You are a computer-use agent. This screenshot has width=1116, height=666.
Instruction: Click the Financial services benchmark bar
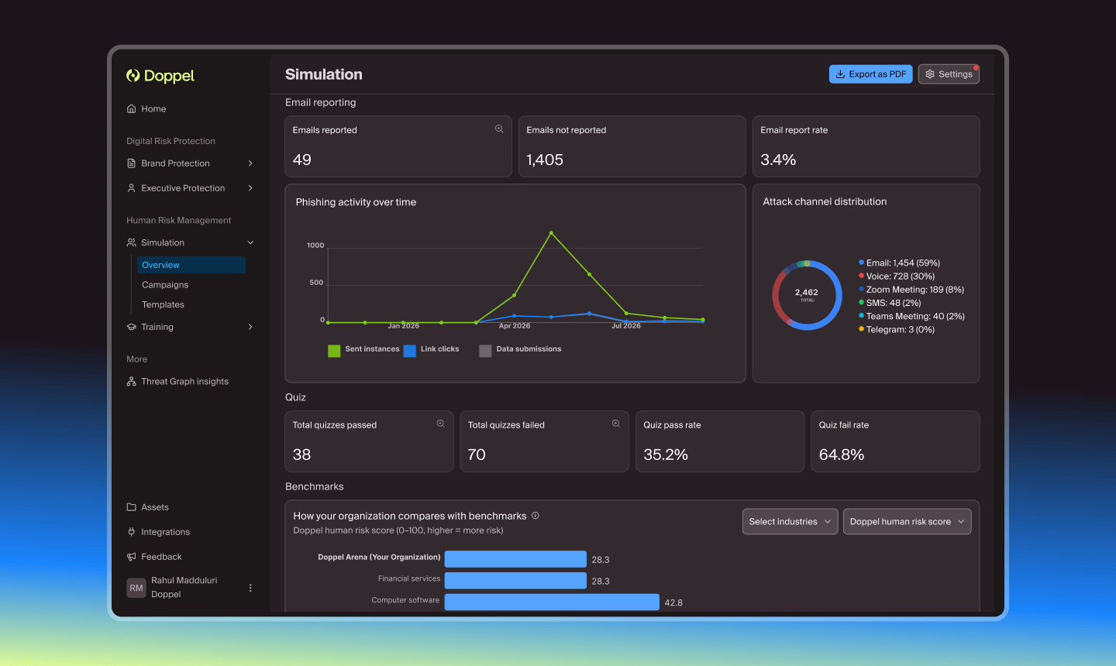click(515, 580)
